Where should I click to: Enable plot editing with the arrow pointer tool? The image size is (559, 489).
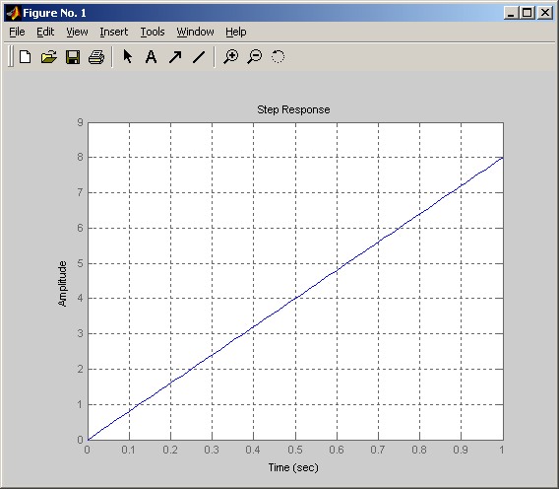(128, 56)
